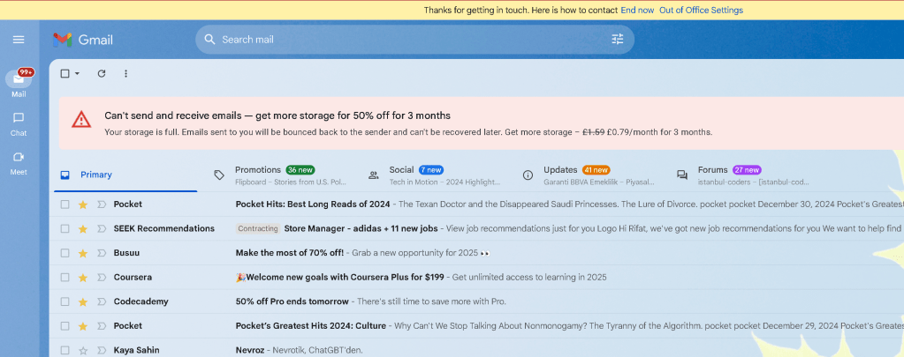Select the Coursera email checkbox

pyautogui.click(x=65, y=278)
